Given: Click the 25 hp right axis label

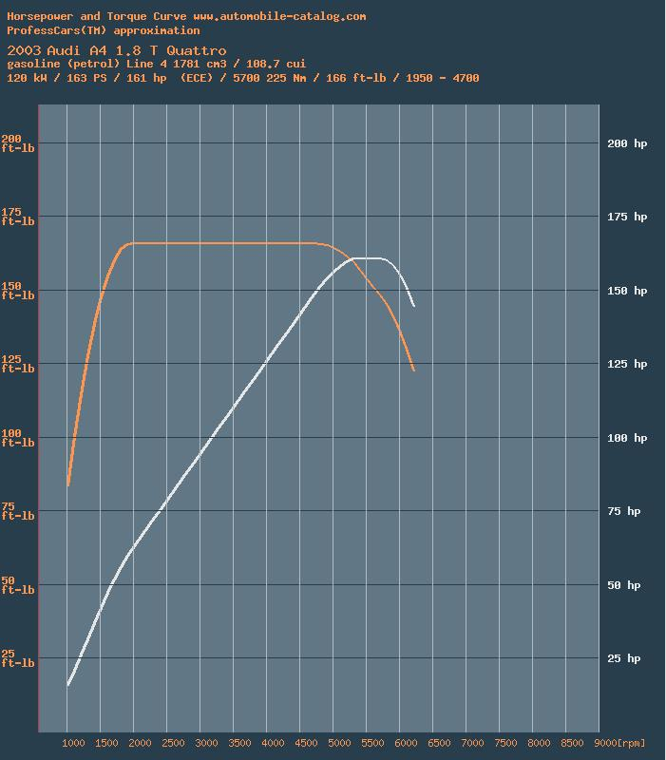Looking at the screenshot, I should click(622, 658).
